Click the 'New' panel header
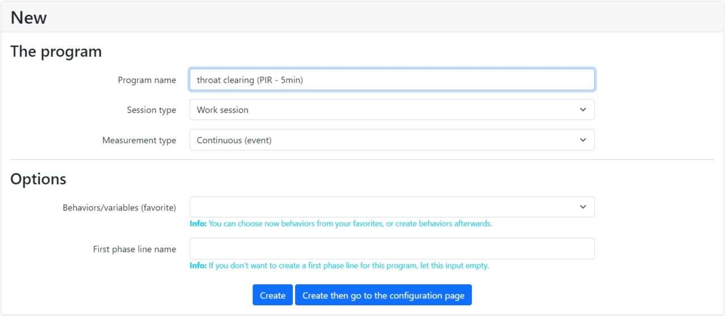 point(29,18)
